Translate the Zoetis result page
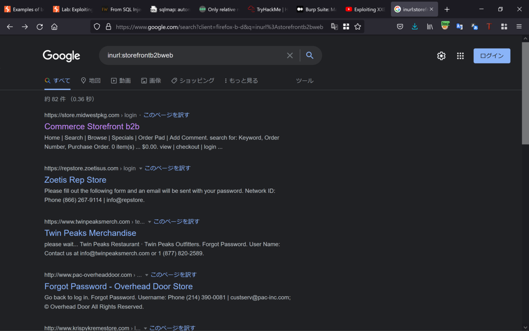 168,168
